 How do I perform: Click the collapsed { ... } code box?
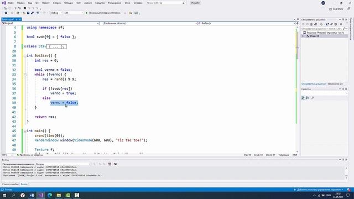(56, 46)
